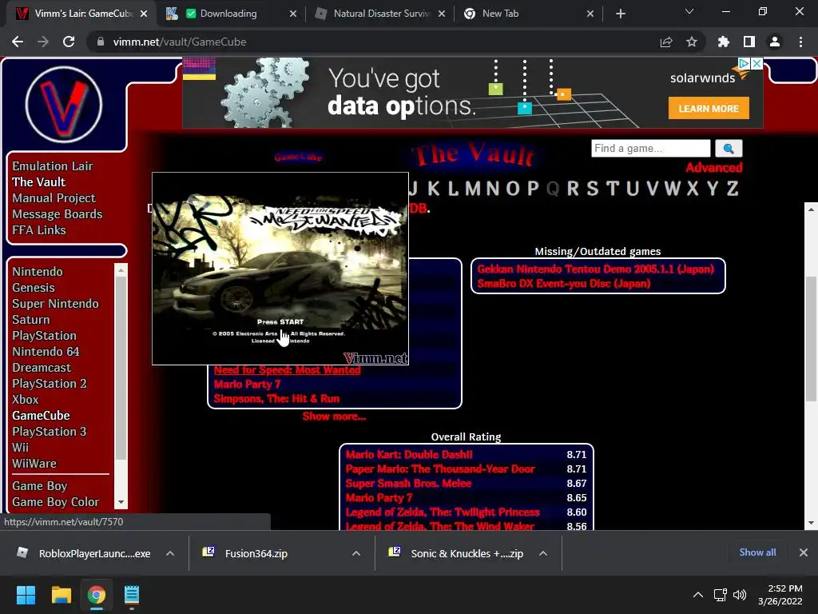Click the page scrollbar down arrow
Screen dimensions: 818x614
pos(812,523)
